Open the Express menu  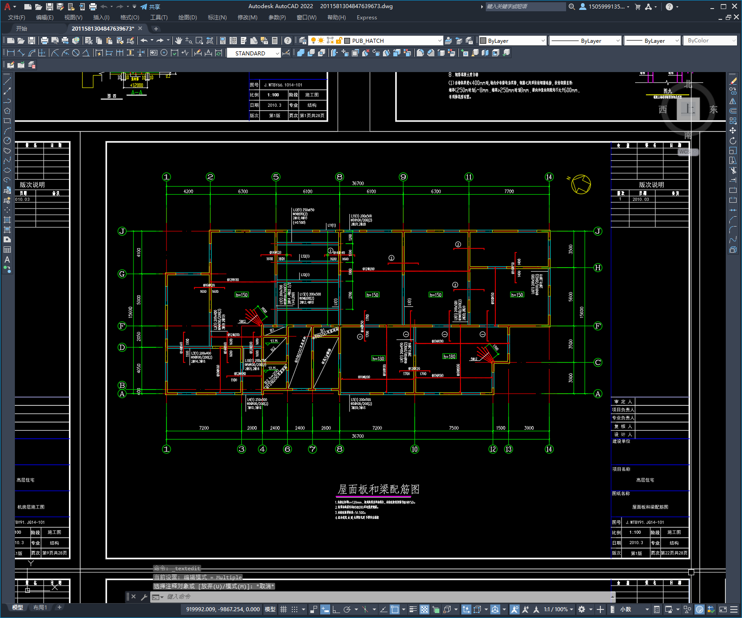(x=367, y=18)
